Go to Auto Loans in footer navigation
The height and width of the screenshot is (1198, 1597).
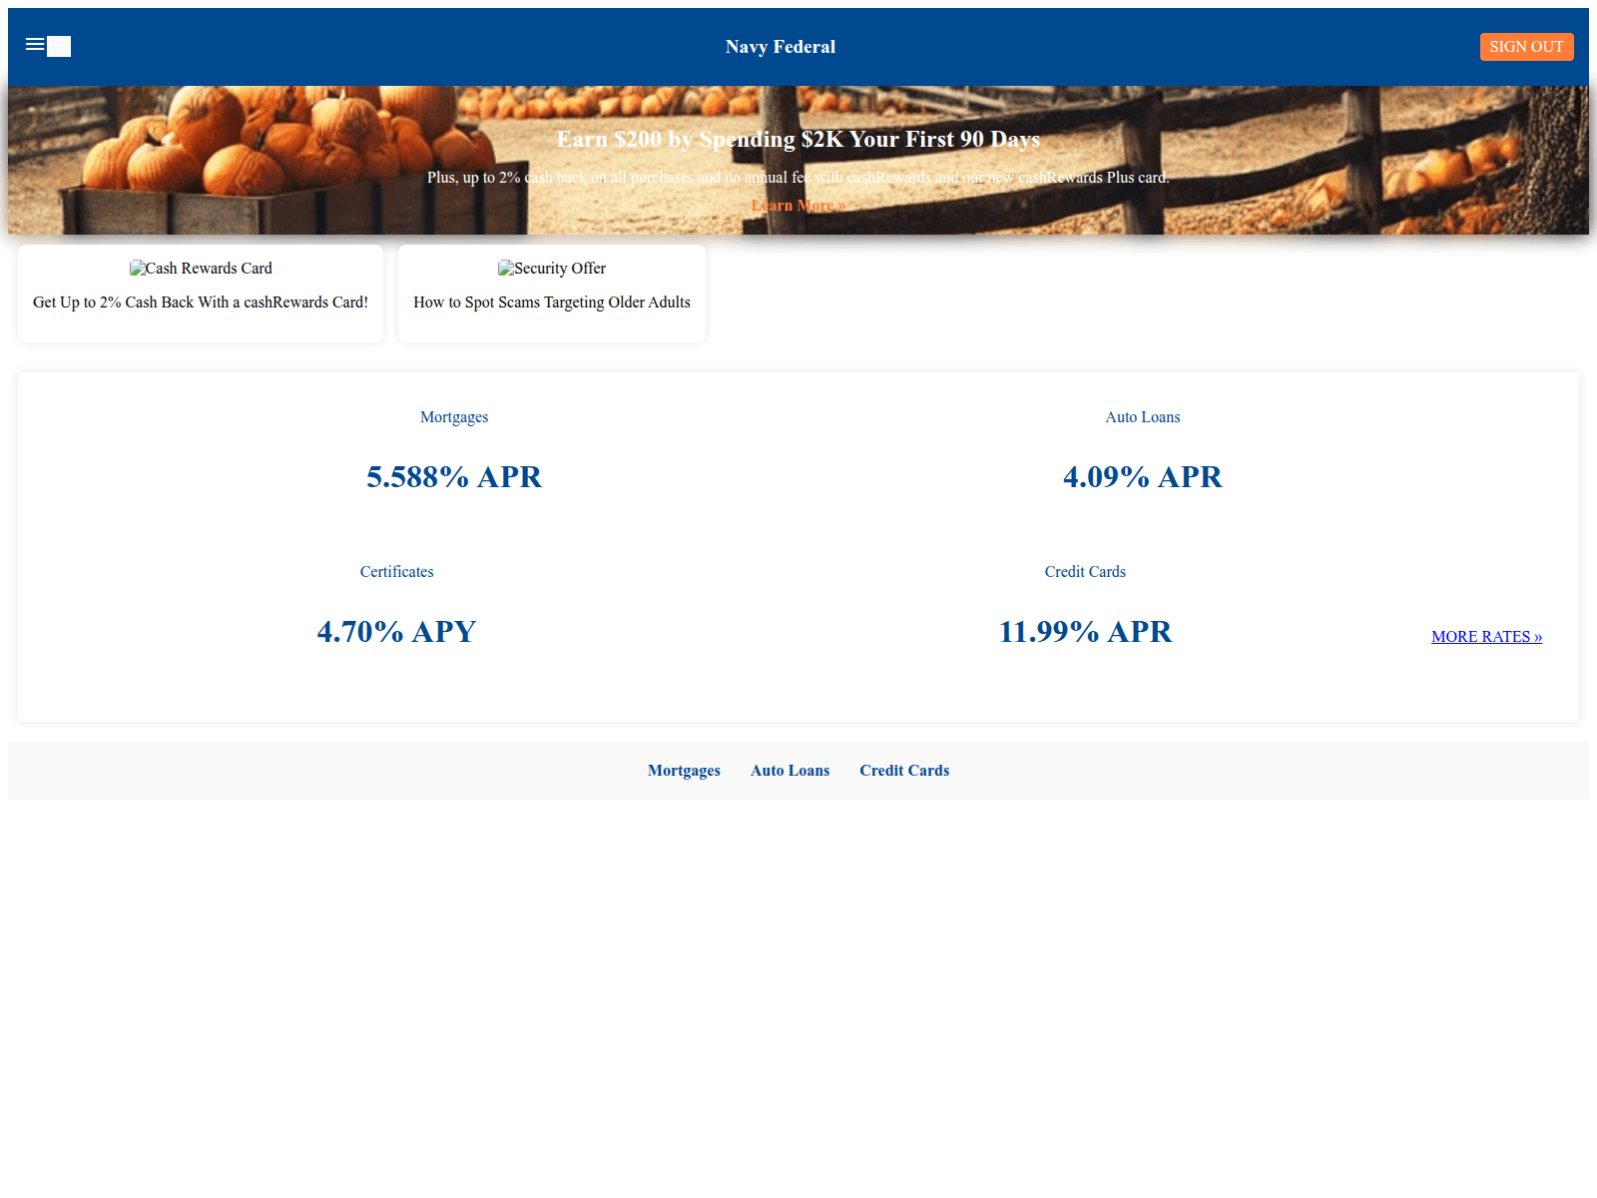tap(791, 771)
